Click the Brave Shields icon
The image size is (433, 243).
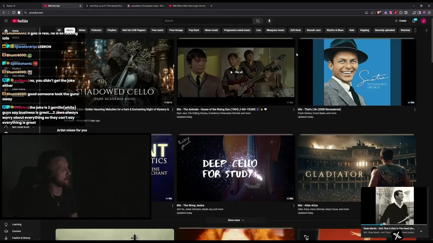379,12
